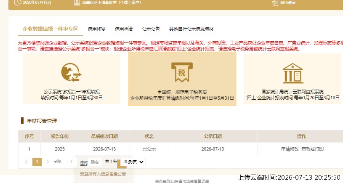Screen dimensions: 343x183
Task: Click the 序号 column header
Action: point(29,136)
